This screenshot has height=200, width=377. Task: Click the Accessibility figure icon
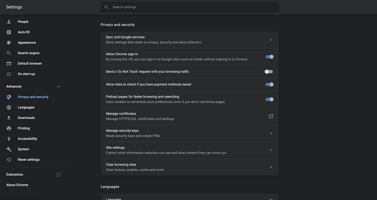click(9, 139)
